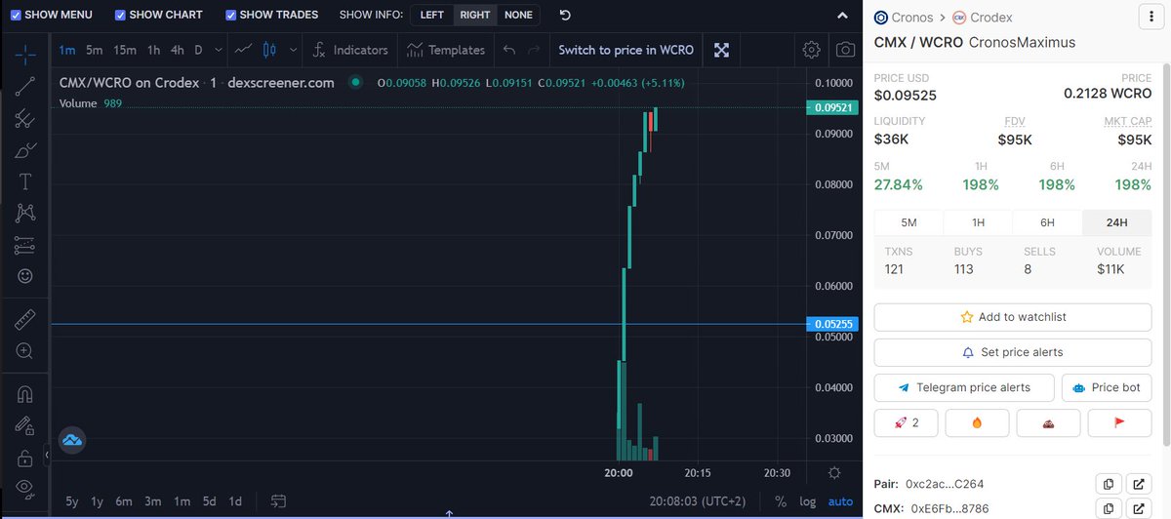Expand the timeframe interval dropdown
1171x519 pixels.
(x=218, y=50)
